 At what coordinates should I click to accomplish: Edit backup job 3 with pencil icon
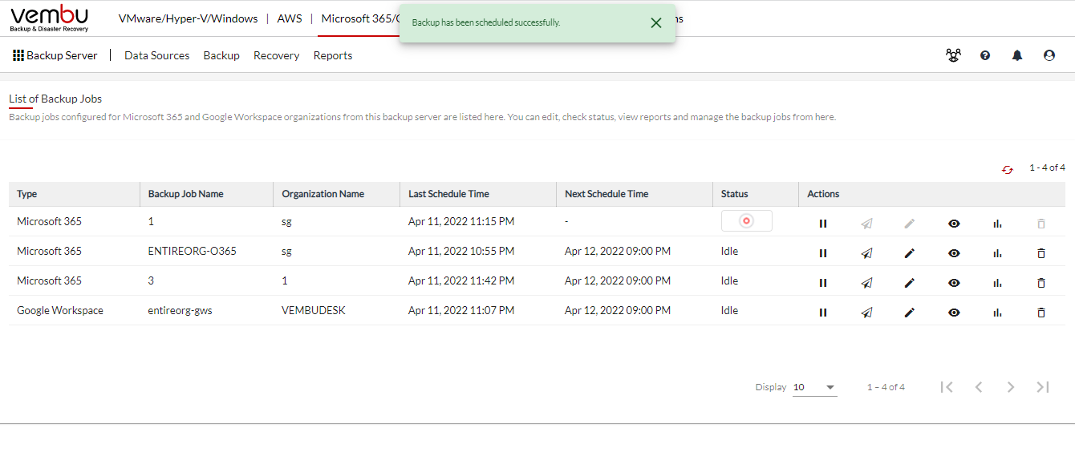pyautogui.click(x=910, y=283)
